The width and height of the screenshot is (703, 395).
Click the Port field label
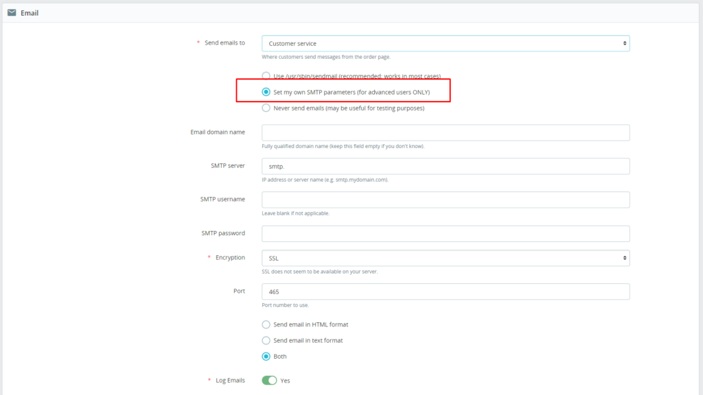239,291
